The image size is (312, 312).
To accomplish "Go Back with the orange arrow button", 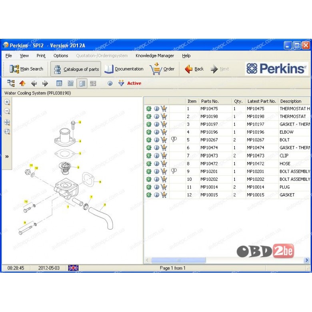I will pyautogui.click(x=194, y=69).
